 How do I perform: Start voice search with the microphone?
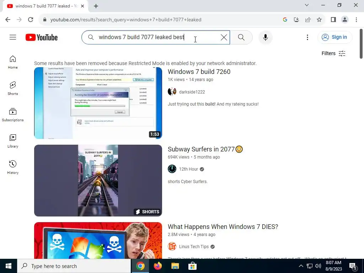265,37
